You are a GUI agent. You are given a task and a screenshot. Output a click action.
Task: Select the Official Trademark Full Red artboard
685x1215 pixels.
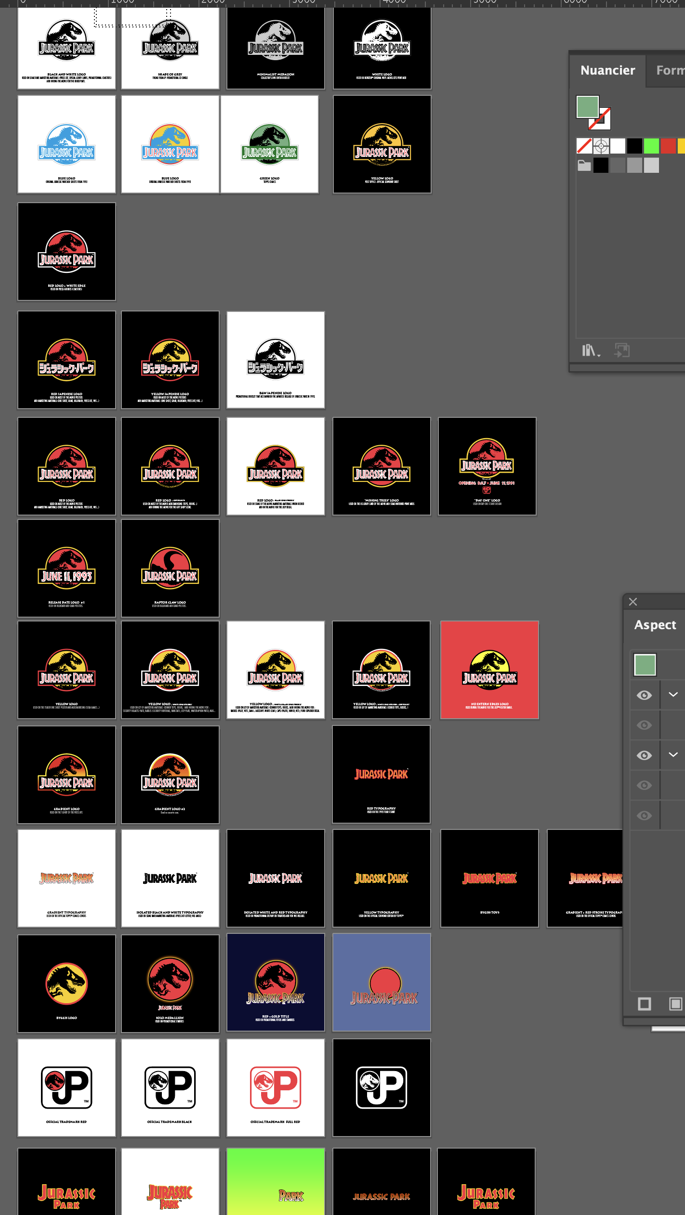276,1087
